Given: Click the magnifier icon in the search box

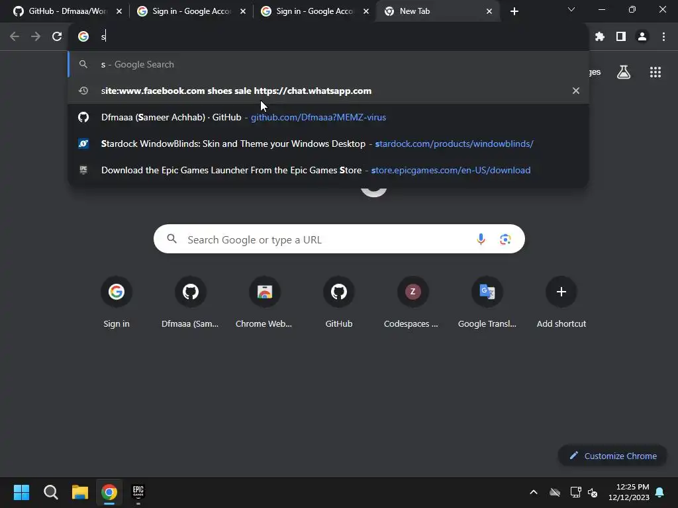Looking at the screenshot, I should point(172,239).
